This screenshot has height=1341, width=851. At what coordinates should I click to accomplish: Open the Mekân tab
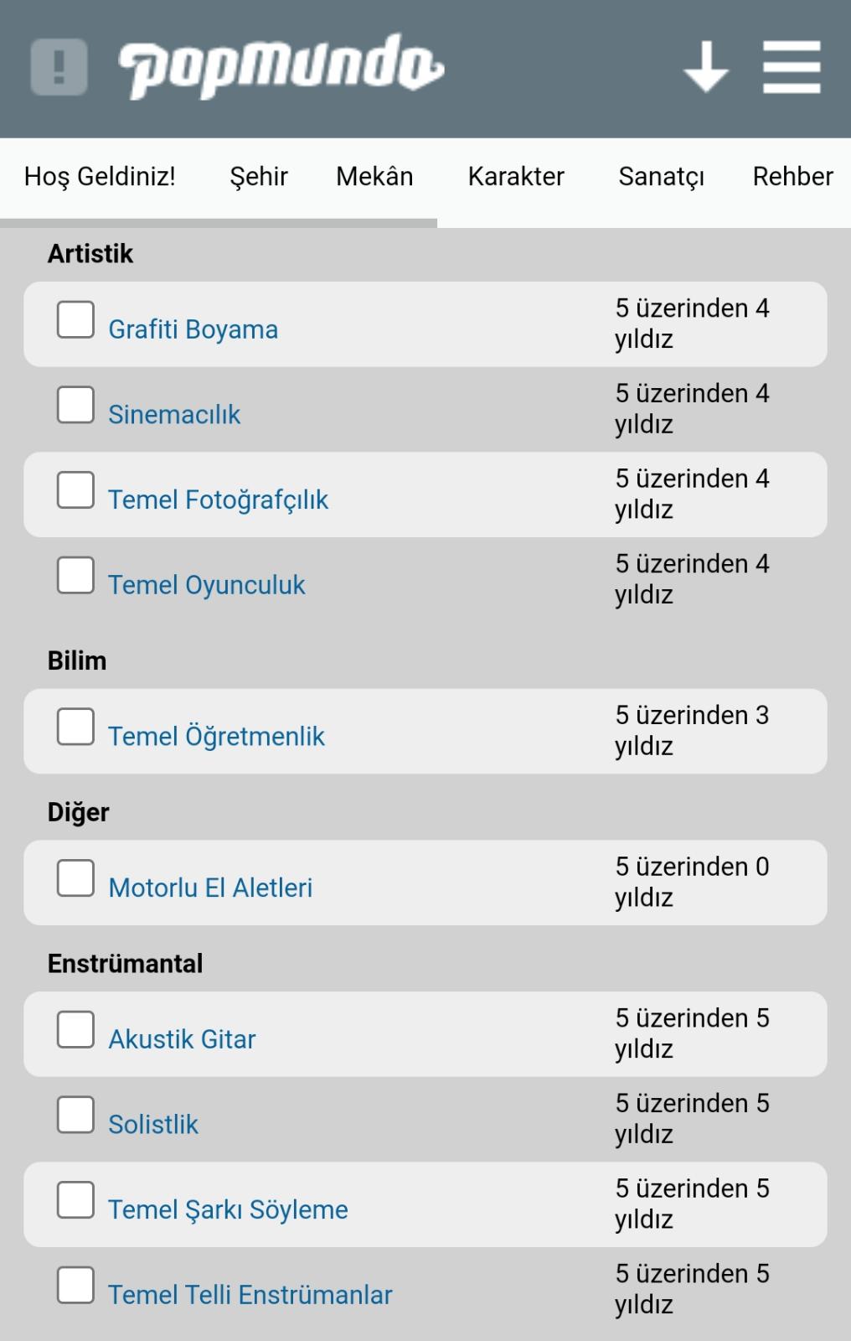374,177
